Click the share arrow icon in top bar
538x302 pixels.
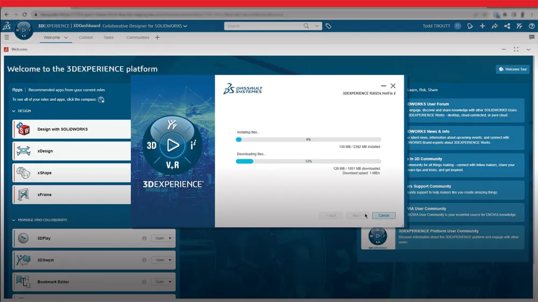point(494,26)
